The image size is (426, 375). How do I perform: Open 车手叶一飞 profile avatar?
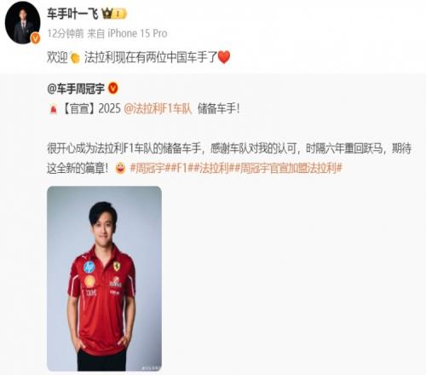[22, 23]
